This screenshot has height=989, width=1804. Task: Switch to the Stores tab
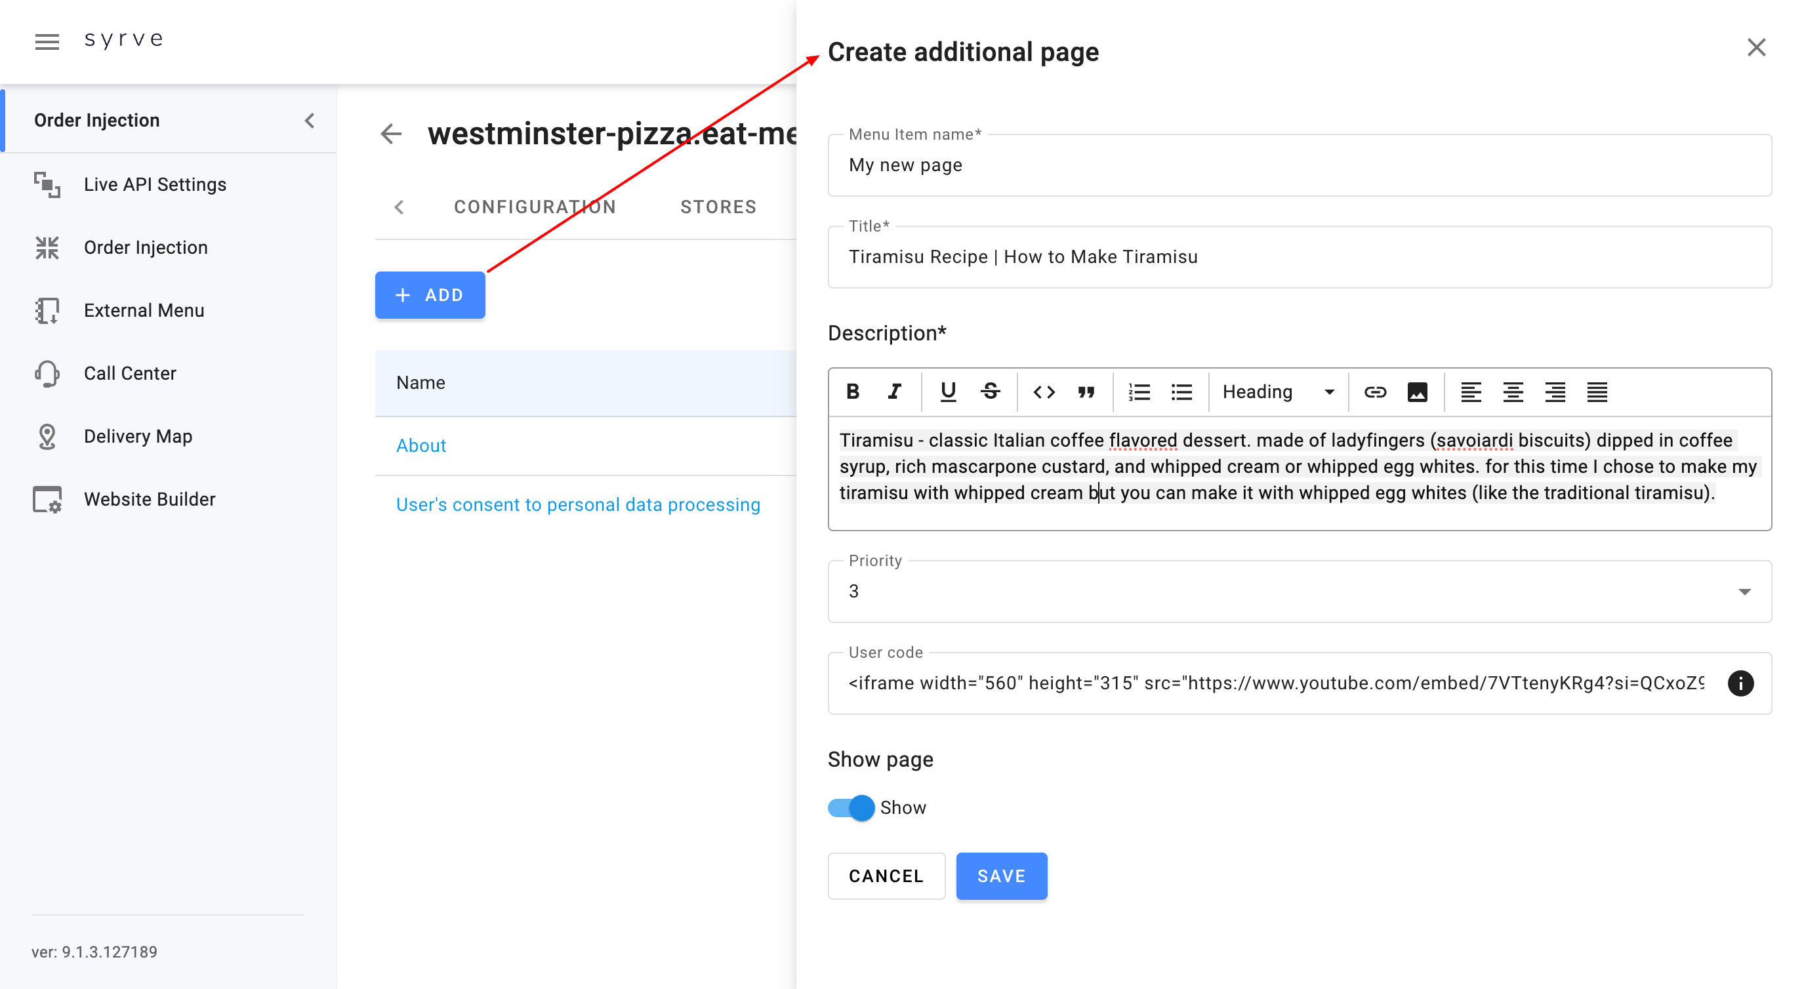718,207
